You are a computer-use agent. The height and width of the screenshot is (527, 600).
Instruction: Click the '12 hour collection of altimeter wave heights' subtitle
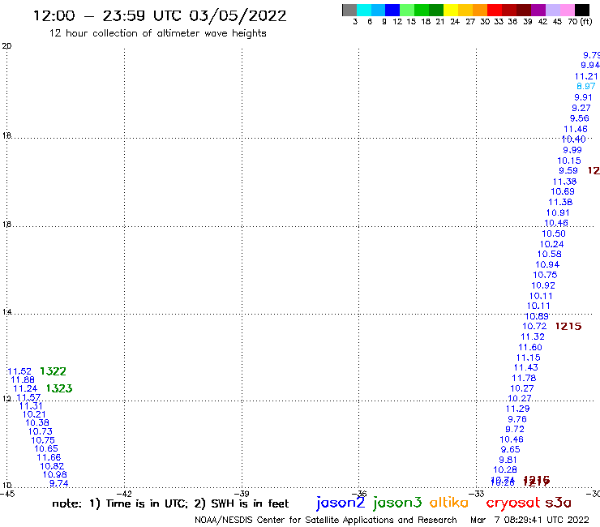coord(157,33)
